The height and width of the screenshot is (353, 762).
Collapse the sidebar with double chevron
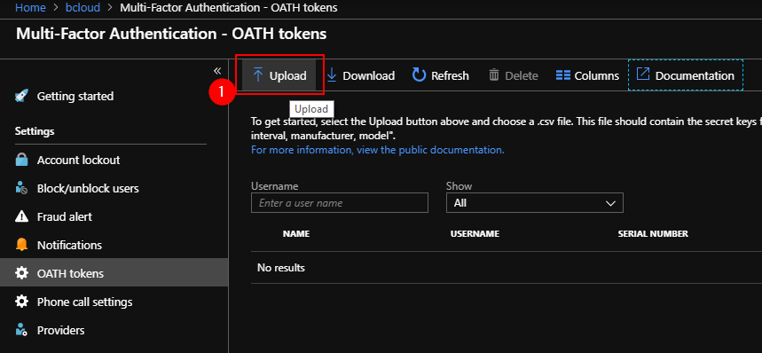217,71
